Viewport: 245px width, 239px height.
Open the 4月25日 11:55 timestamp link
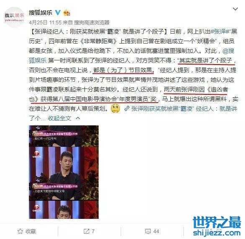pos(45,22)
